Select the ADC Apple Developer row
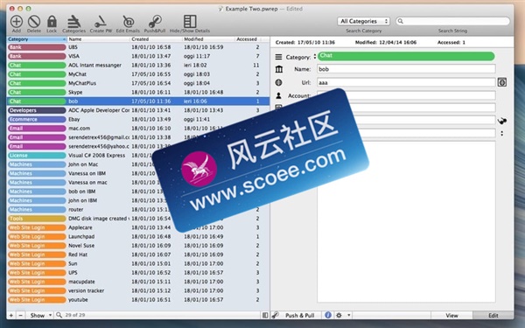This screenshot has height=328, width=525. pos(138,110)
